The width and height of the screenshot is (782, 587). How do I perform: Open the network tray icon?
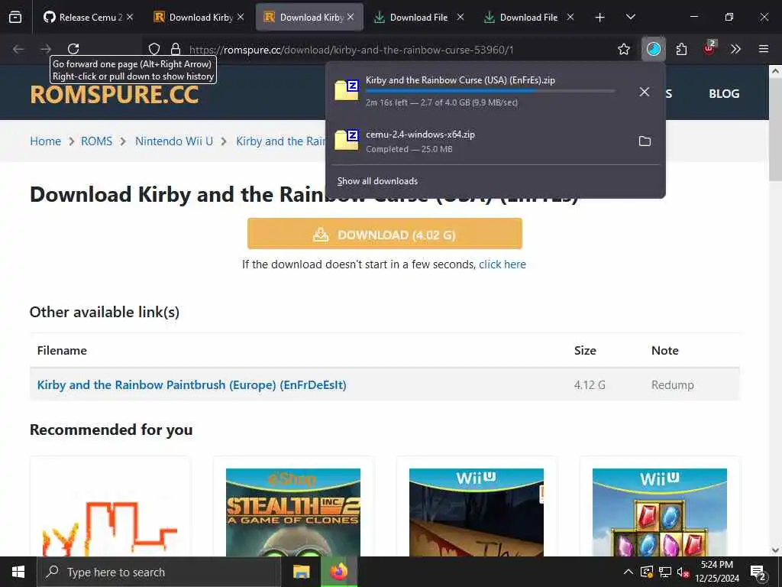coord(665,572)
